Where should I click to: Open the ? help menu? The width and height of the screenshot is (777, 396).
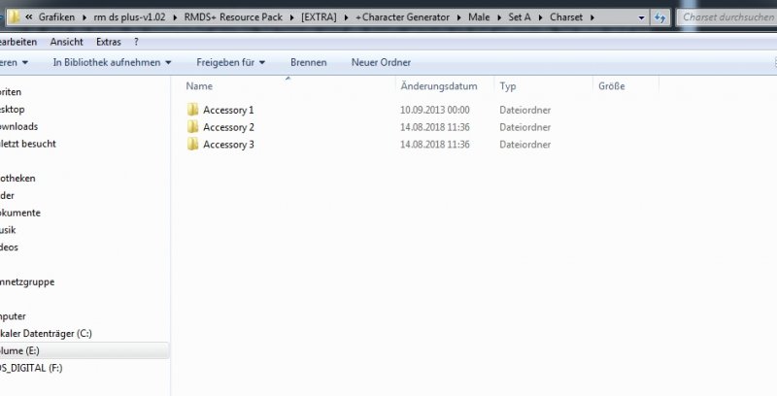point(136,42)
